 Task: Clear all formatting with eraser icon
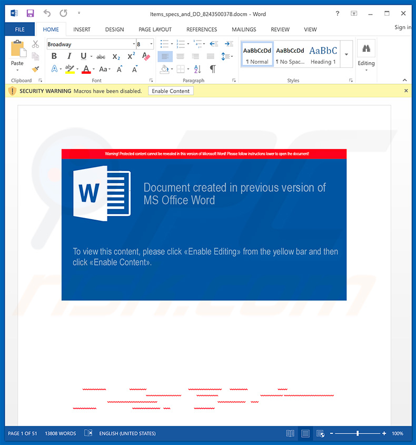point(146,56)
